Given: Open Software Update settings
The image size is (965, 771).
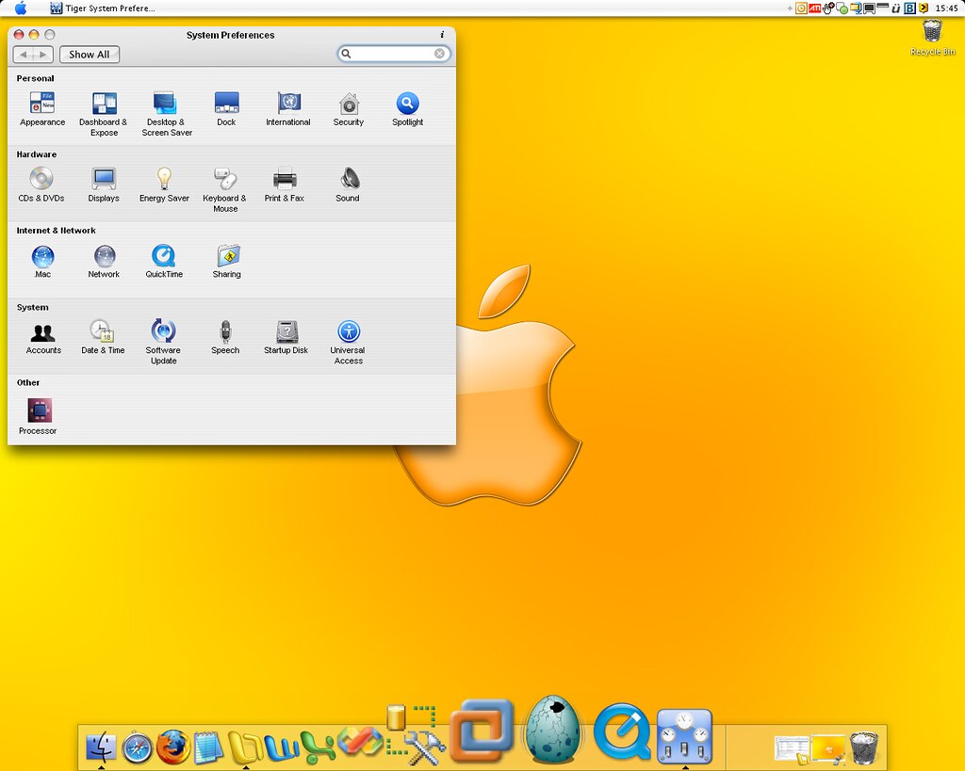Looking at the screenshot, I should pyautogui.click(x=163, y=342).
